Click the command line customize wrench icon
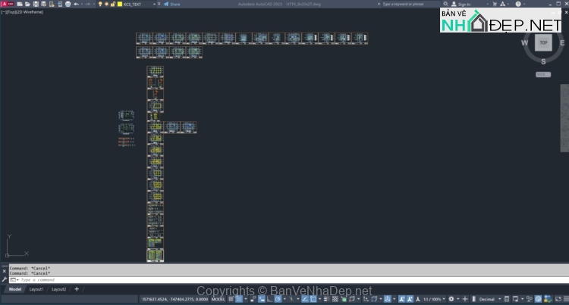 5,280
